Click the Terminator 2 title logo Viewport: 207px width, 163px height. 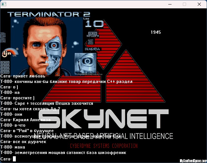pos(49,14)
